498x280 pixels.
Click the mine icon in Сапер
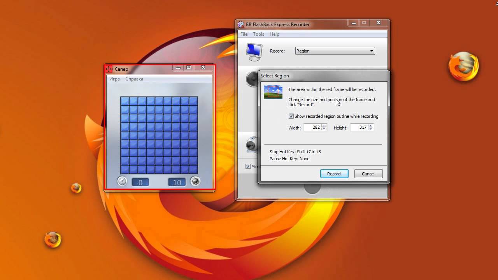tap(195, 181)
